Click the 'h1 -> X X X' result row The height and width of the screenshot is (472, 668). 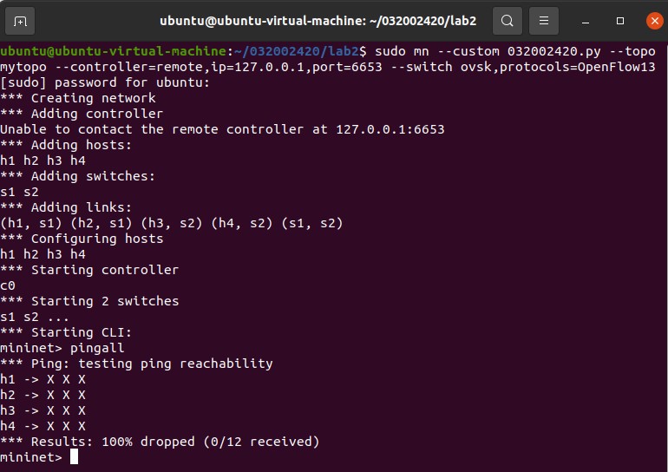click(x=43, y=379)
